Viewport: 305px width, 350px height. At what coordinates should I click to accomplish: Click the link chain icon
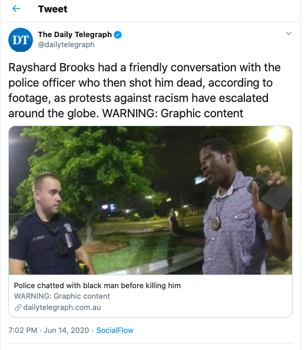[x=18, y=308]
